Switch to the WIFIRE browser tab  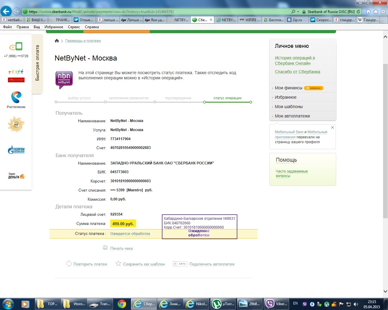tap(249, 20)
